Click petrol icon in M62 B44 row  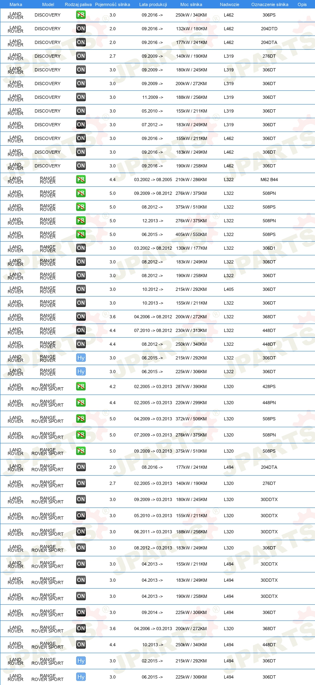point(81,180)
